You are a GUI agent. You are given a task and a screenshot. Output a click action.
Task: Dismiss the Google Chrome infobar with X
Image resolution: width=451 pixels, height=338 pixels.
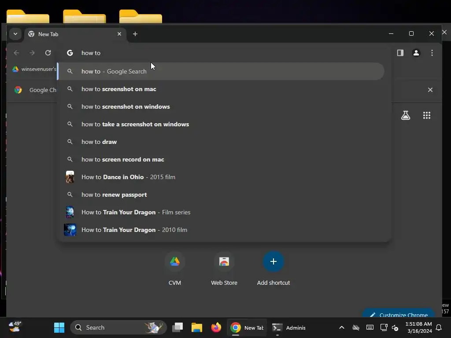tap(430, 90)
